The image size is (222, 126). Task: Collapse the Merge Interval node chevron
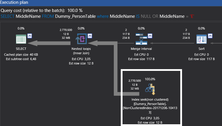150,36
